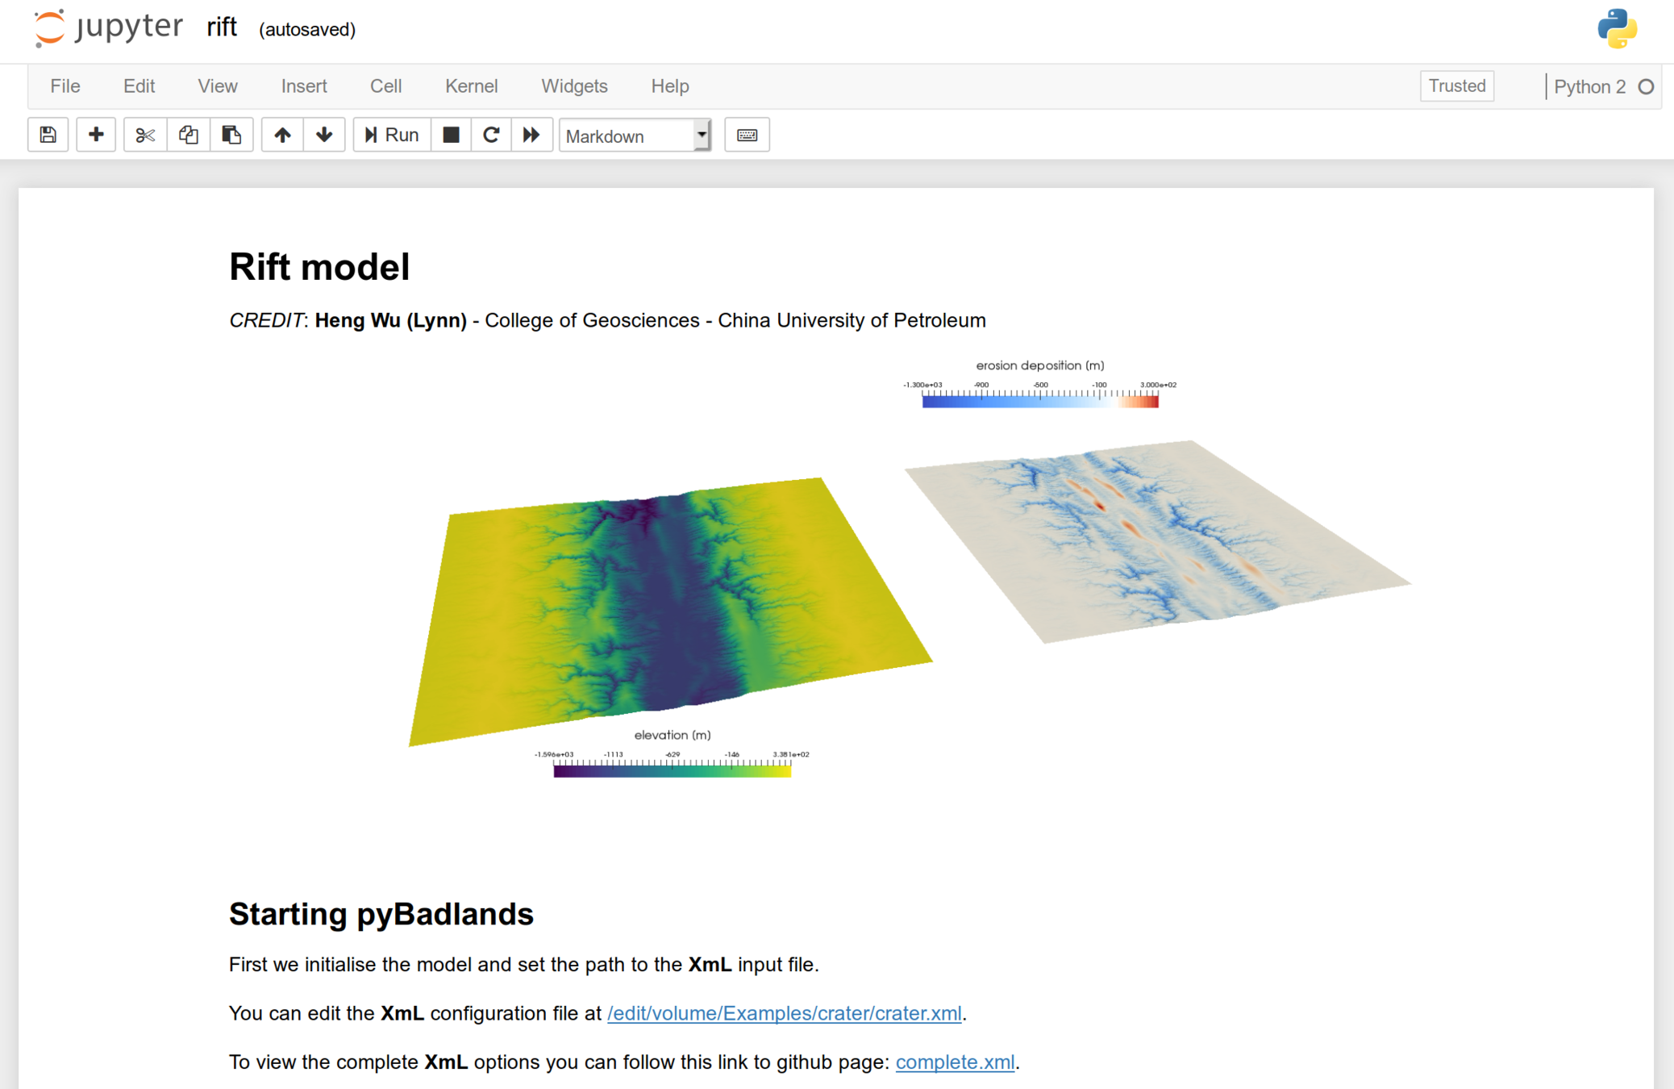Click the notebook title rift to rename

click(221, 28)
